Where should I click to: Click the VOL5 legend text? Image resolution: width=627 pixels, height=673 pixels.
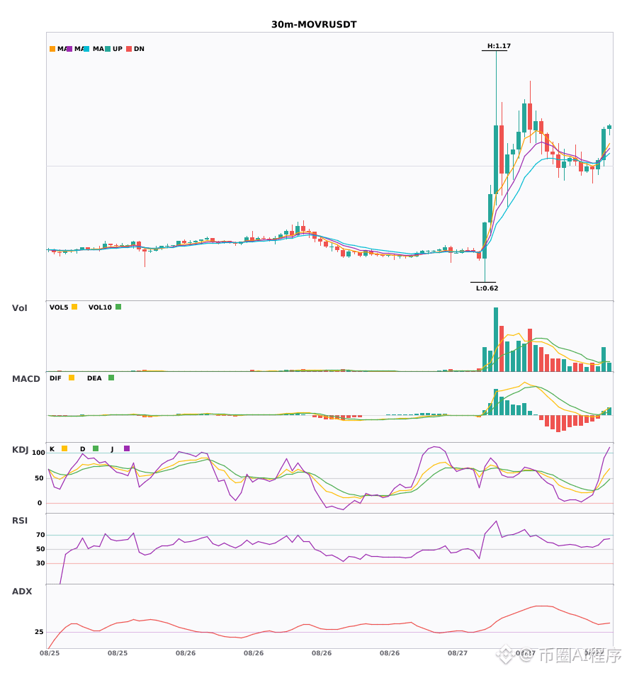[x=59, y=307]
